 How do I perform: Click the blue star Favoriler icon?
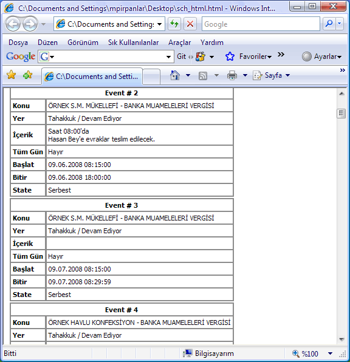[x=230, y=56]
